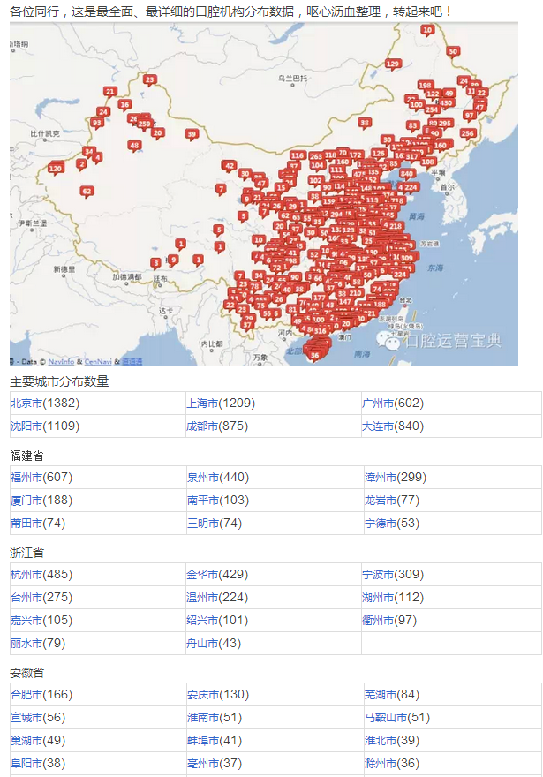
Task: Open the CenNavi attribution link
Action: (x=97, y=362)
